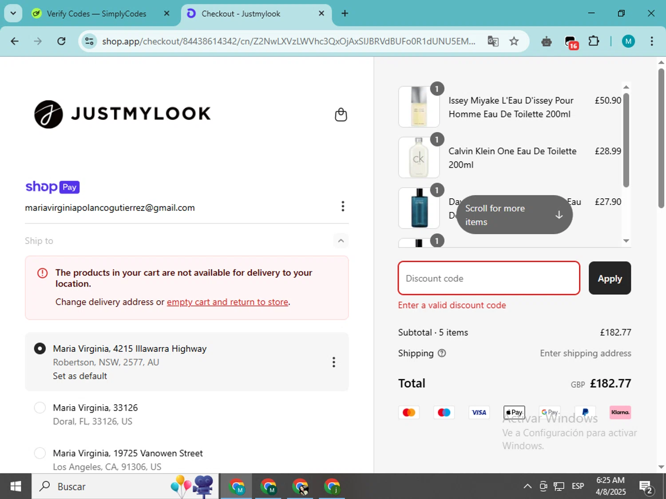
Task: Open the Google Translate page icon
Action: coord(493,41)
